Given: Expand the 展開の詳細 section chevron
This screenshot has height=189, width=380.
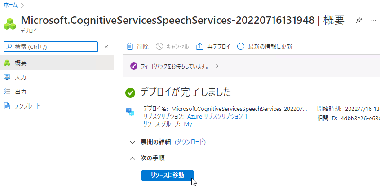Looking at the screenshot, I should [x=133, y=142].
